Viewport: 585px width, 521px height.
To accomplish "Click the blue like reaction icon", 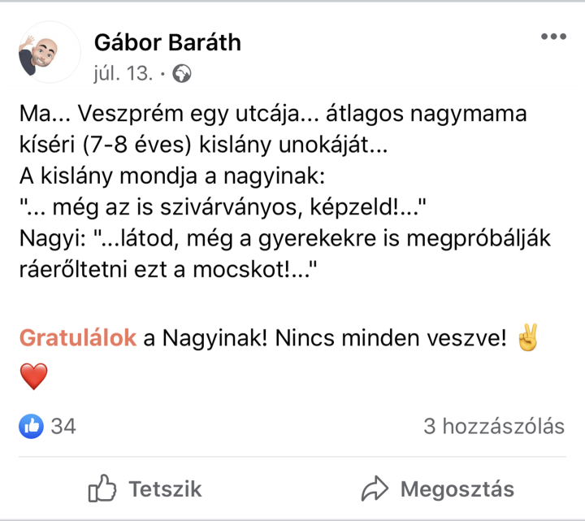I will [31, 426].
